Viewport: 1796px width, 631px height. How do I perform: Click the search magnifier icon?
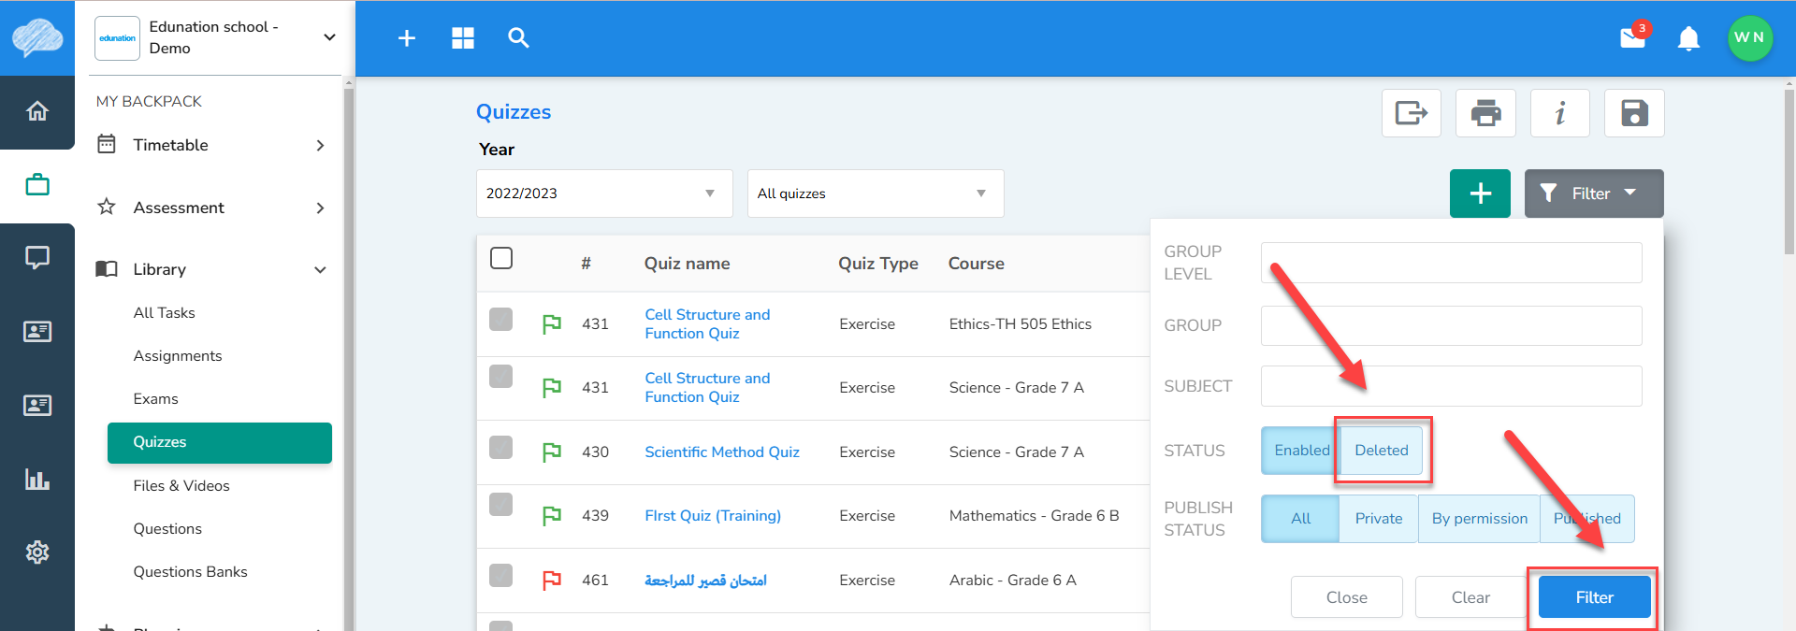coord(518,38)
